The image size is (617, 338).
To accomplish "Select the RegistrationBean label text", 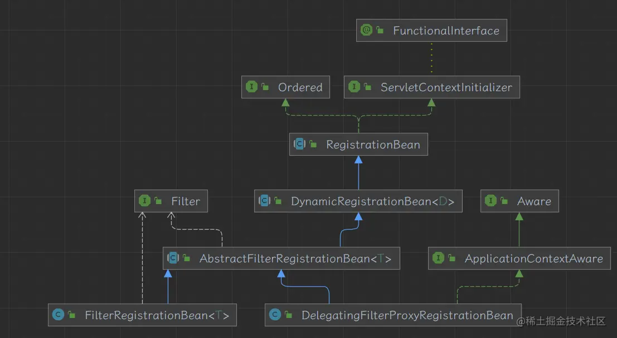I will tap(373, 145).
